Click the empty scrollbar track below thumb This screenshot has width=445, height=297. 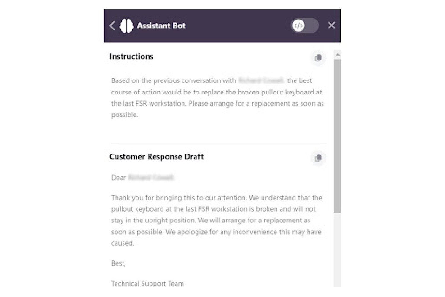(x=337, y=250)
